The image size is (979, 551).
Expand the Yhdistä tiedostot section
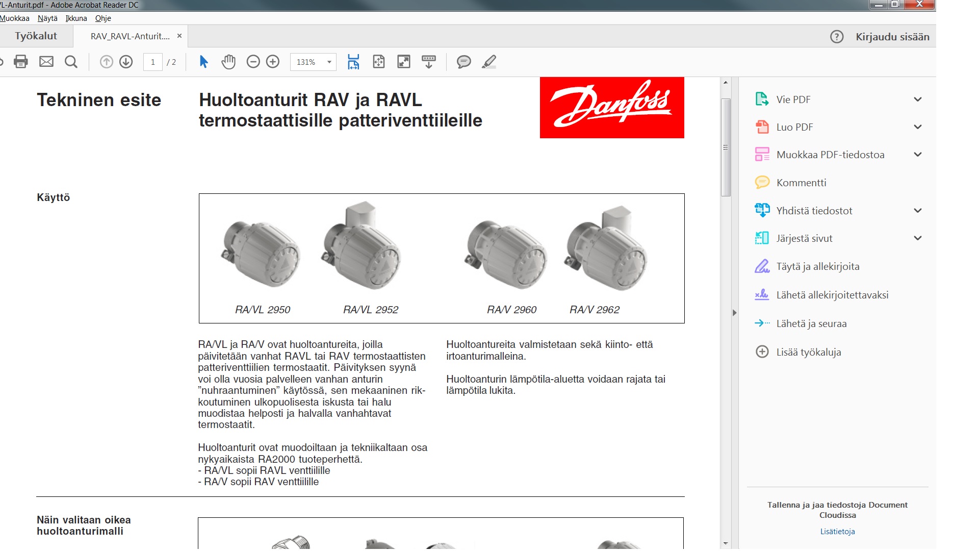917,211
